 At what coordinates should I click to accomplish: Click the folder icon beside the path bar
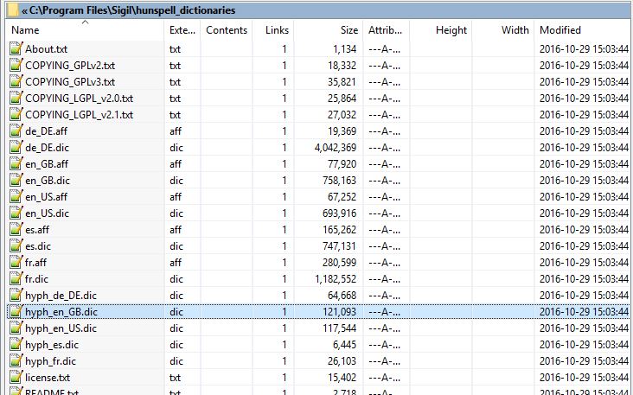(x=13, y=10)
